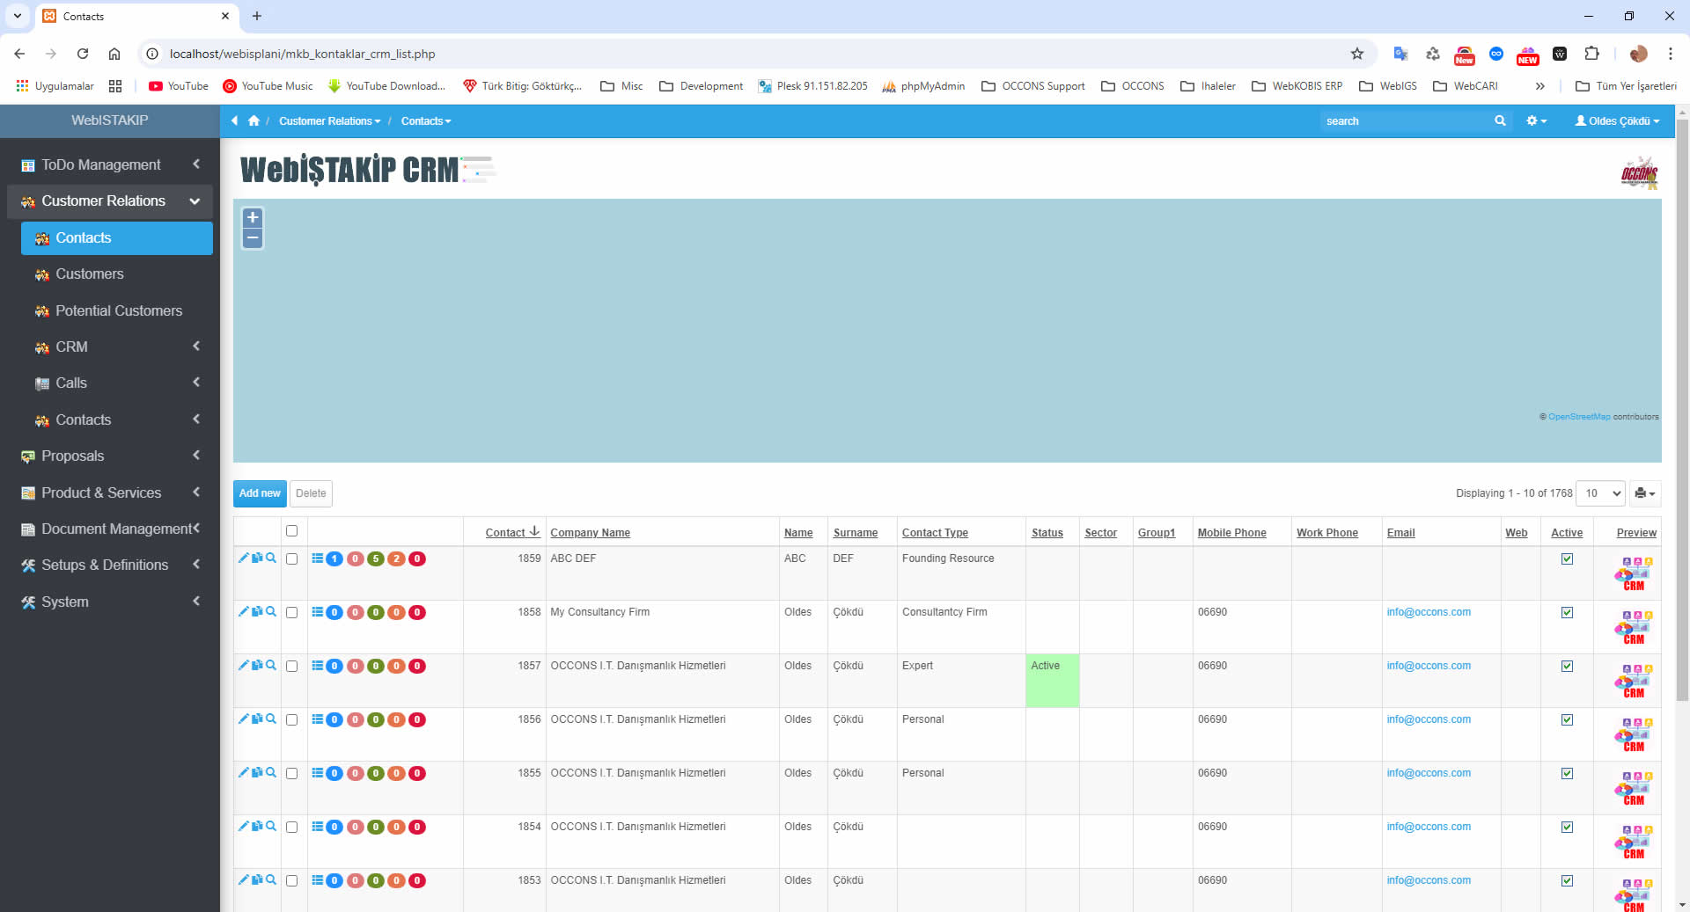Toggle the Active checkbox for contact 1857
Image resolution: width=1690 pixels, height=912 pixels.
click(x=1567, y=666)
